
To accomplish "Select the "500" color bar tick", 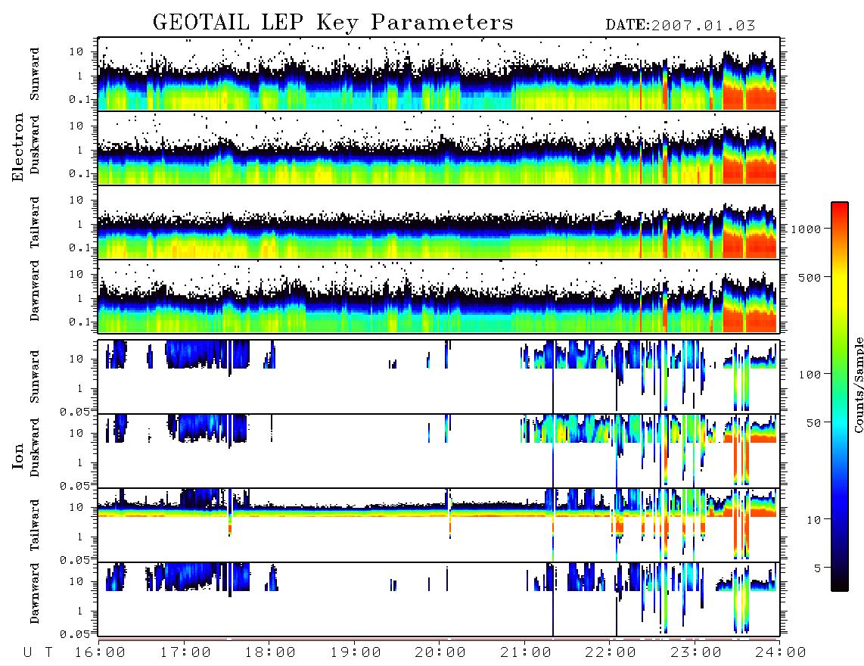I will click(x=810, y=277).
